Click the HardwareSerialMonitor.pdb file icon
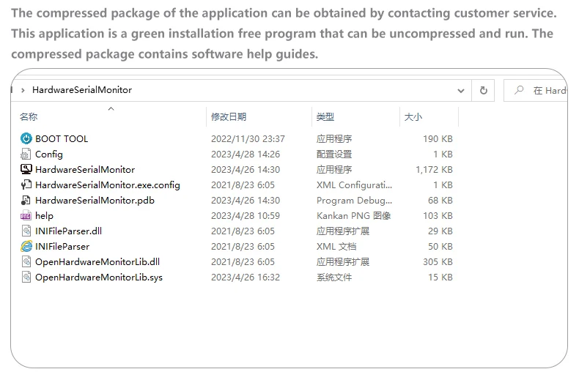The width and height of the screenshot is (579, 380). point(26,200)
